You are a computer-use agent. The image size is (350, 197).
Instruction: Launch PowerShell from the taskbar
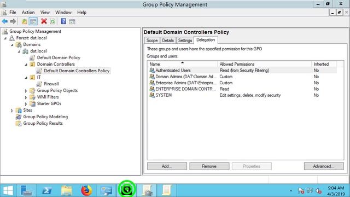pyautogui.click(x=47, y=190)
